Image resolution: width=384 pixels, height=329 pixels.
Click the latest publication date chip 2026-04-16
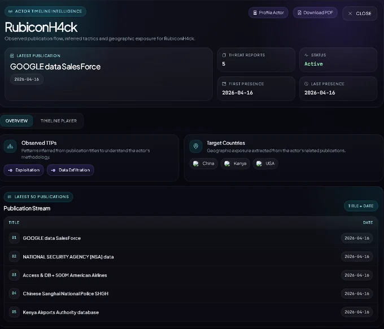(27, 80)
